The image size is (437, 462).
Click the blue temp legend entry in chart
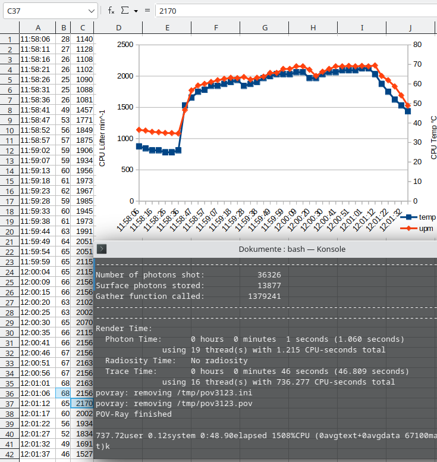coord(418,217)
